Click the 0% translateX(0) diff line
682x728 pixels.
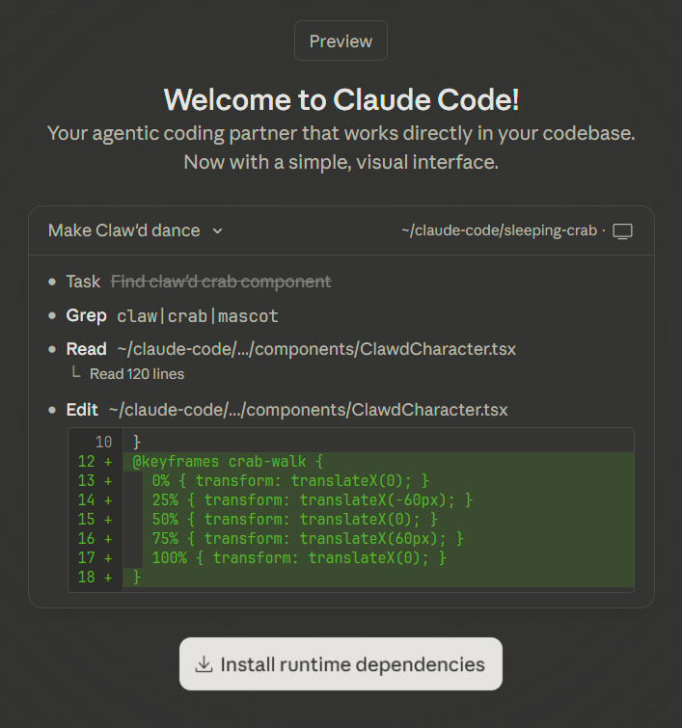pyautogui.click(x=379, y=480)
